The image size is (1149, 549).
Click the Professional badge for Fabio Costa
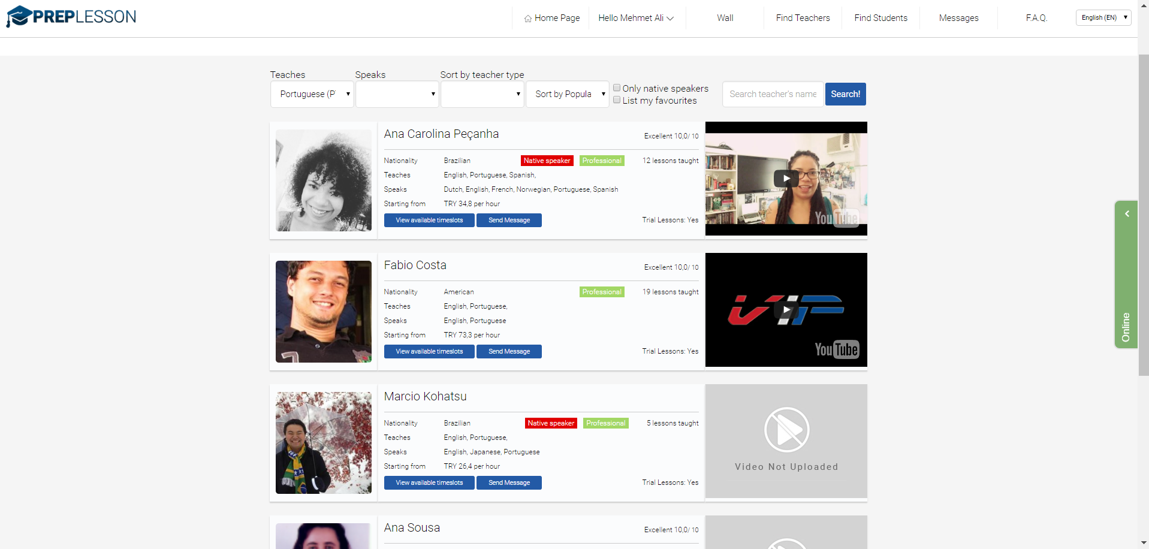point(602,292)
